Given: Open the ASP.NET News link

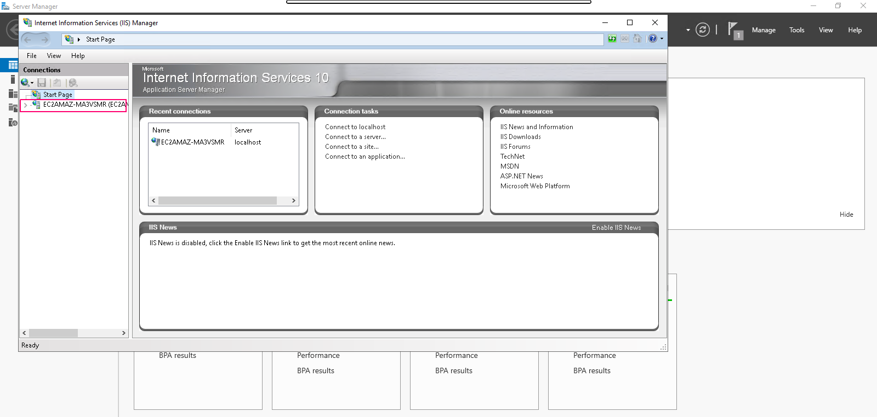Looking at the screenshot, I should (x=522, y=176).
